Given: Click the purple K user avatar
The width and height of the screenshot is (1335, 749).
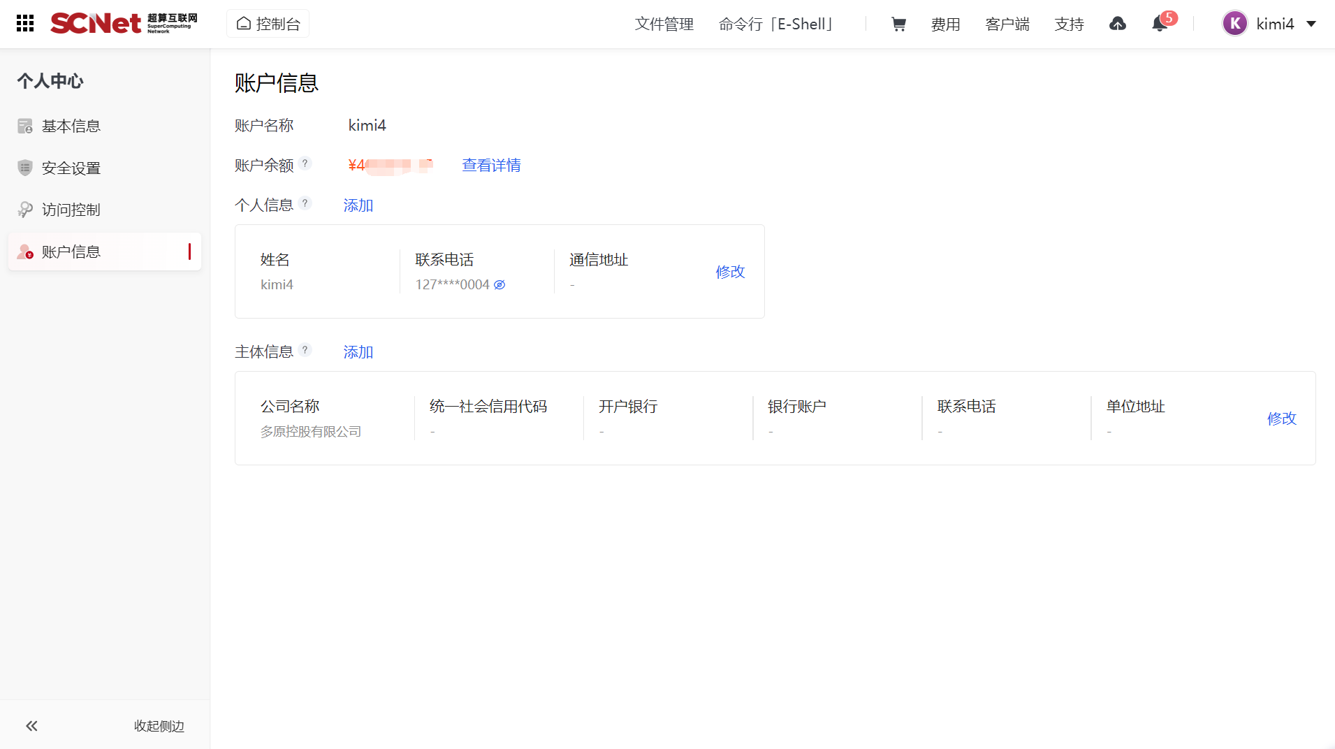Looking at the screenshot, I should coord(1234,24).
